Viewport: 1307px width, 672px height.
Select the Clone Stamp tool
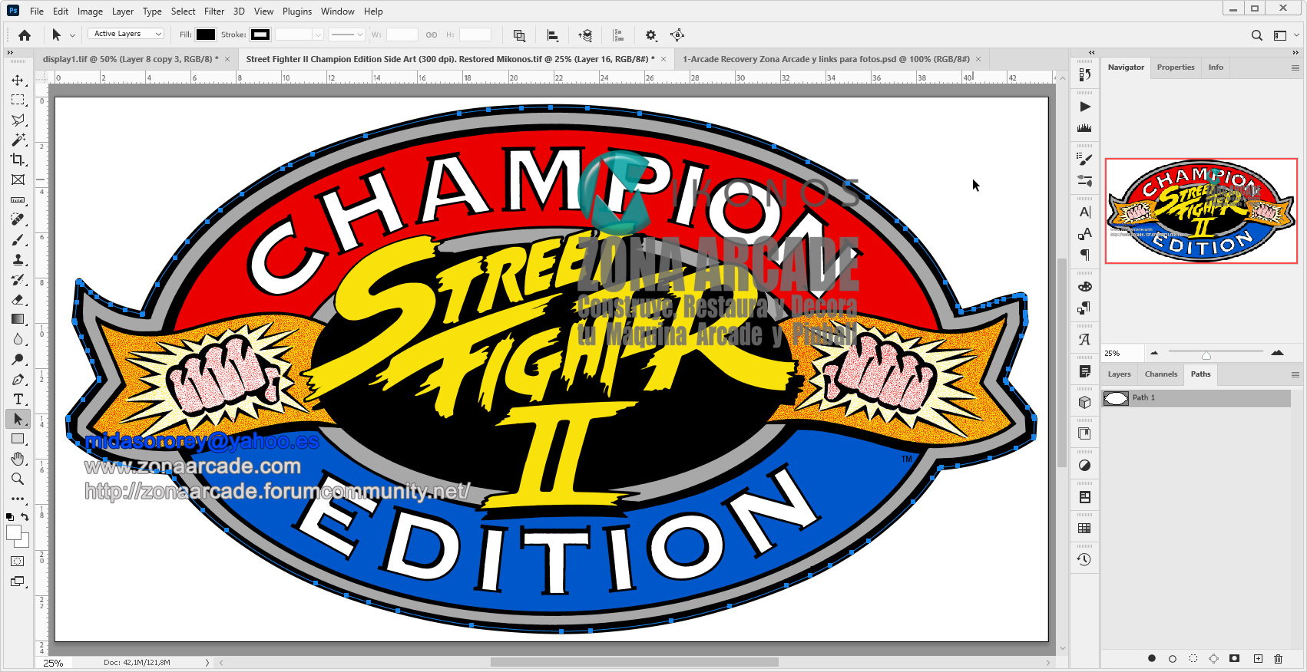pos(18,260)
